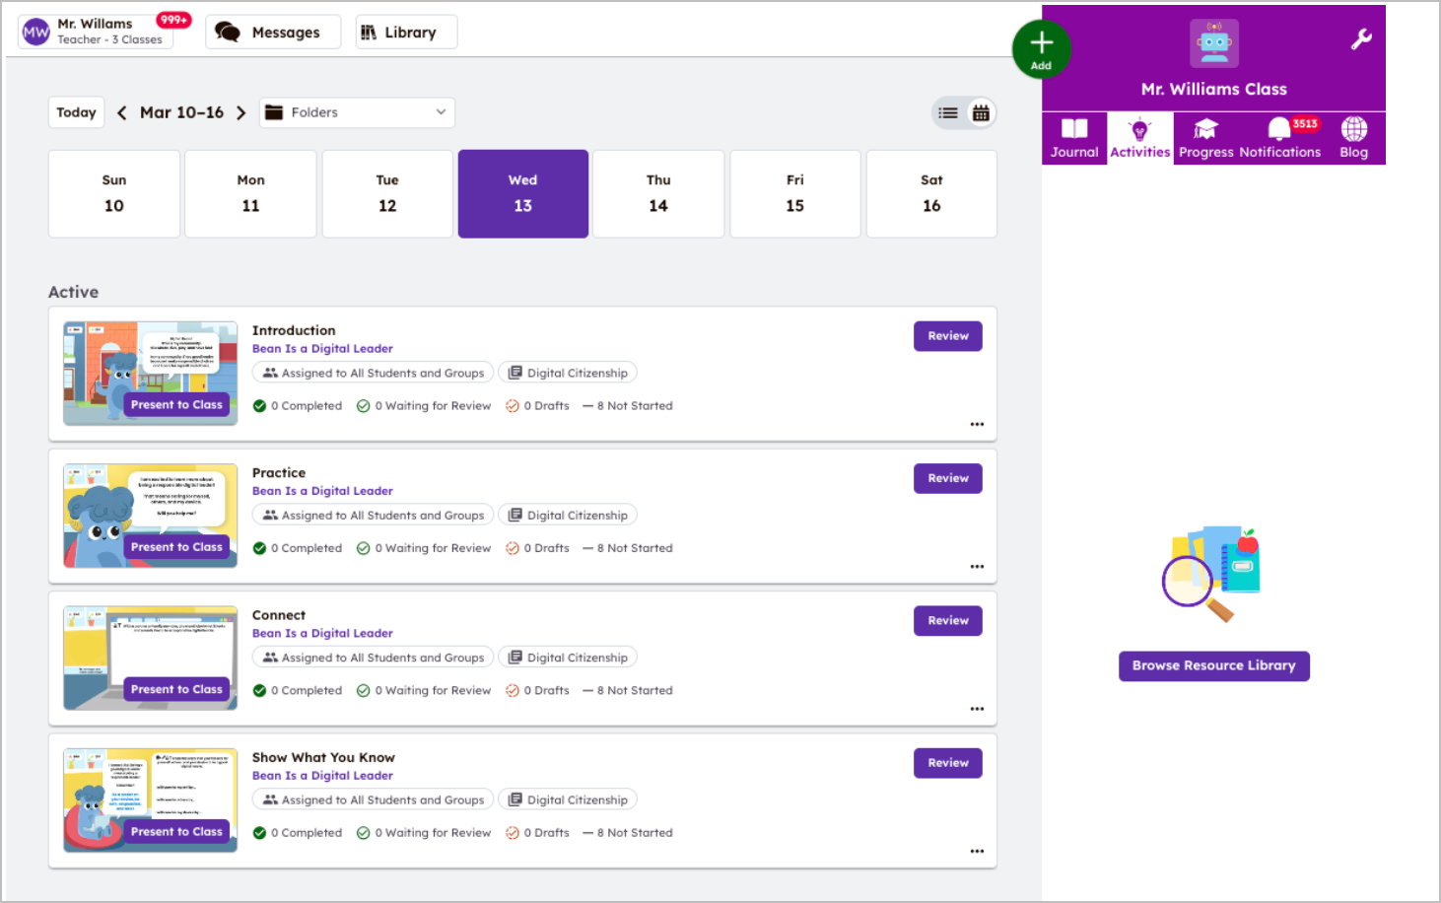Open the Library
Screen dimensions: 1441x903
click(x=406, y=32)
